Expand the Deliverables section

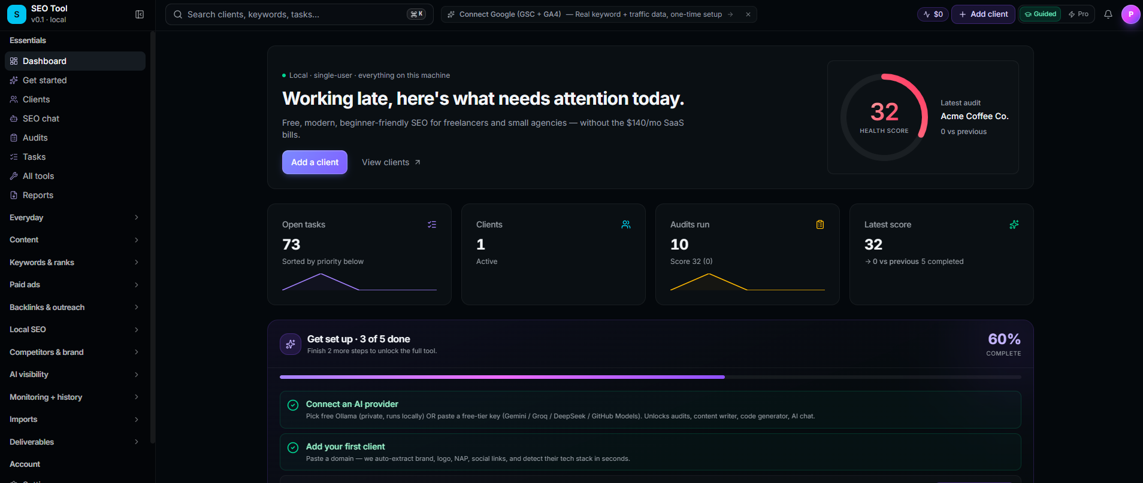click(75, 442)
